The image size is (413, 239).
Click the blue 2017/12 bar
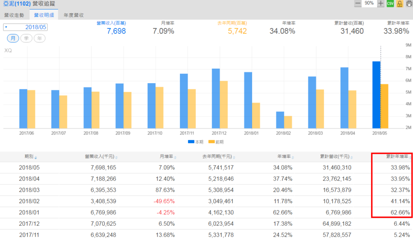216,99
